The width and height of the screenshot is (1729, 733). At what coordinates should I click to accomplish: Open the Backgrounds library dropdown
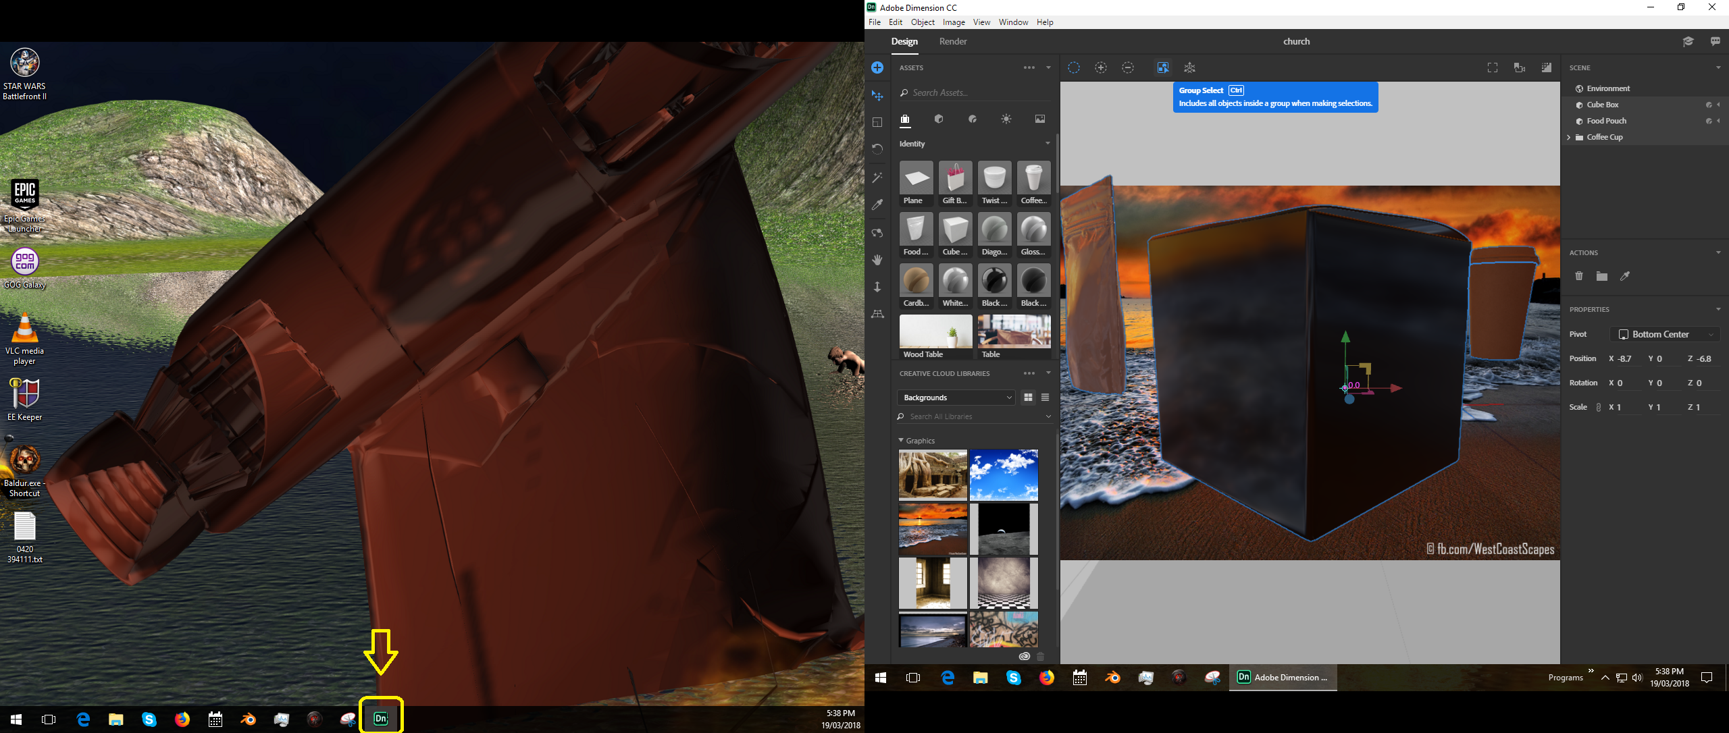(956, 398)
